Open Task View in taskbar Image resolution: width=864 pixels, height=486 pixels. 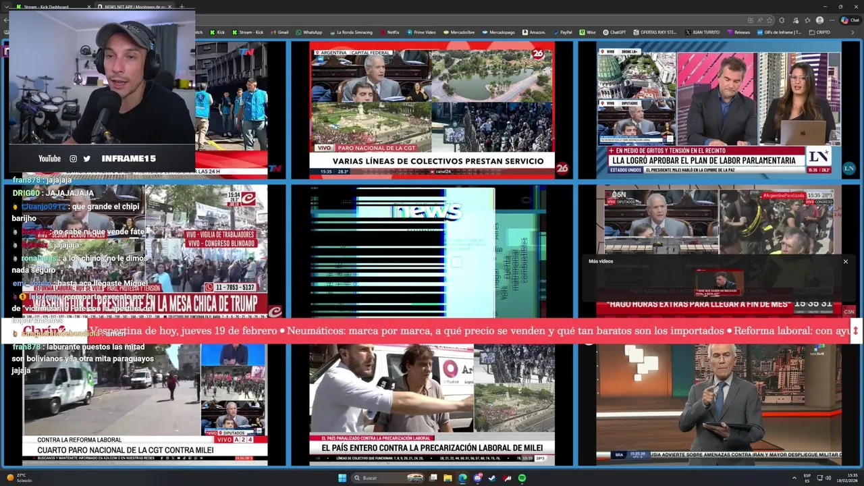pyautogui.click(x=433, y=478)
